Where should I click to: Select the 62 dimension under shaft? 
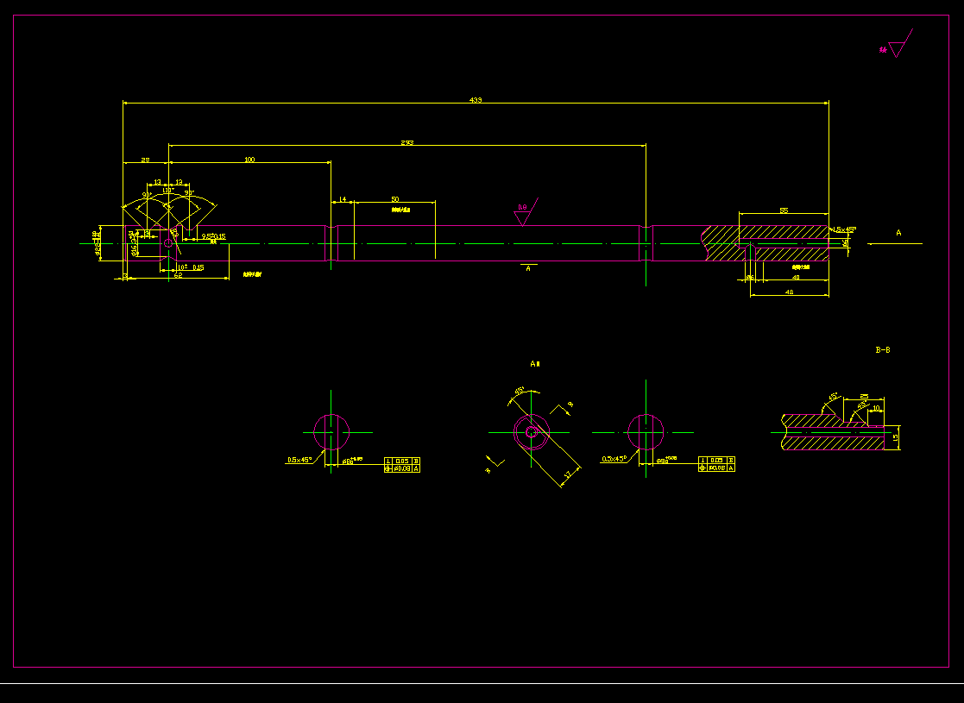coord(179,275)
